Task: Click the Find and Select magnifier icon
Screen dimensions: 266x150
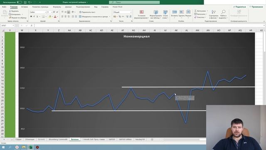Action: pos(223,12)
